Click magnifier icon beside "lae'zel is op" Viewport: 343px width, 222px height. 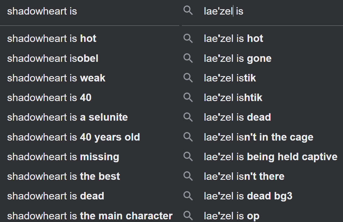188,215
